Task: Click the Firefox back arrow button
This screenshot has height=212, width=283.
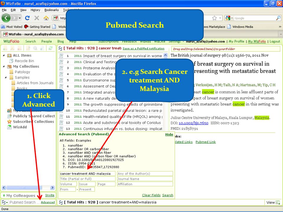Action: [x=6, y=18]
